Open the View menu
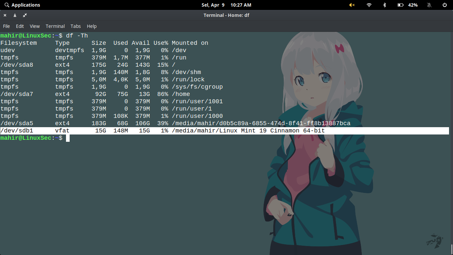The height and width of the screenshot is (255, 453). pyautogui.click(x=34, y=26)
